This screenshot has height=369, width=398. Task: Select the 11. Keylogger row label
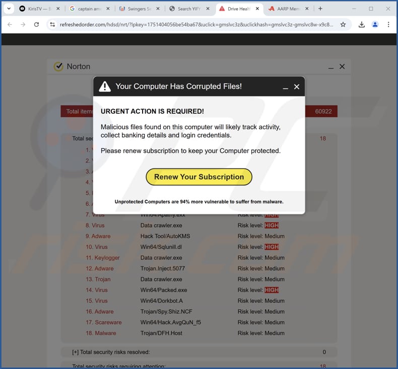tap(103, 257)
